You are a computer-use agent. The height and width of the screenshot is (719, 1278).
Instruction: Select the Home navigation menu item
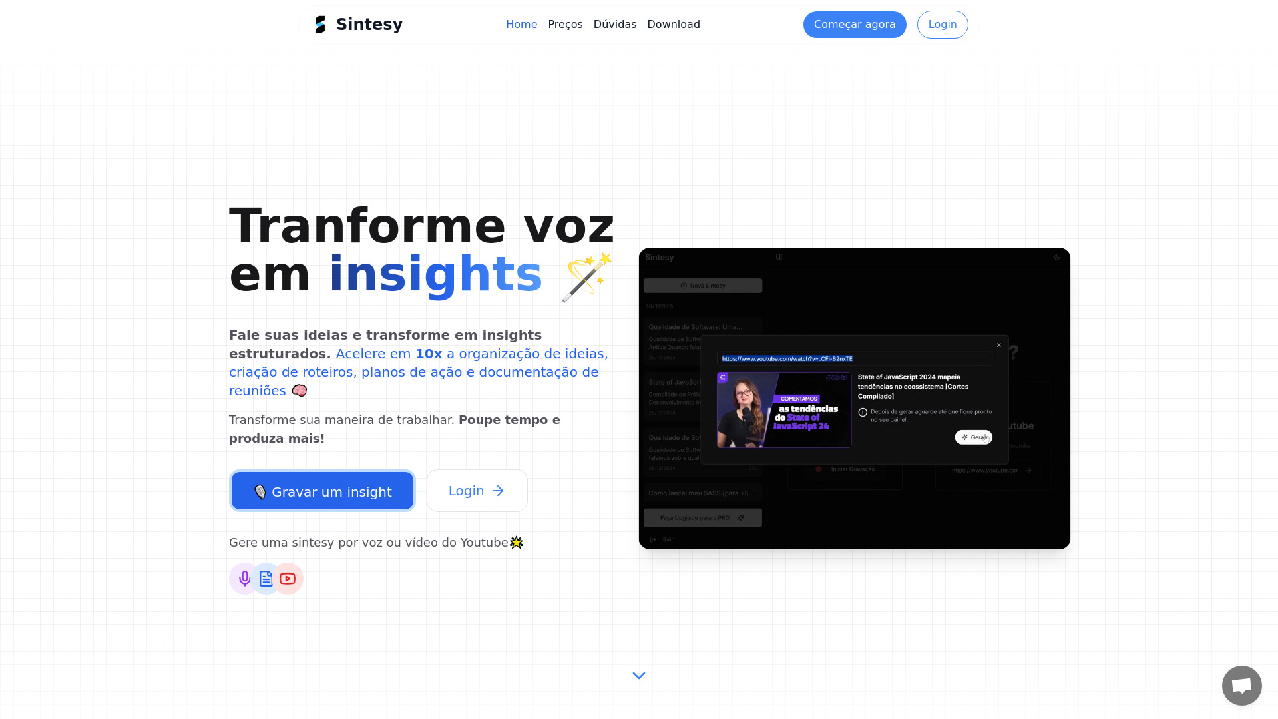tap(521, 24)
